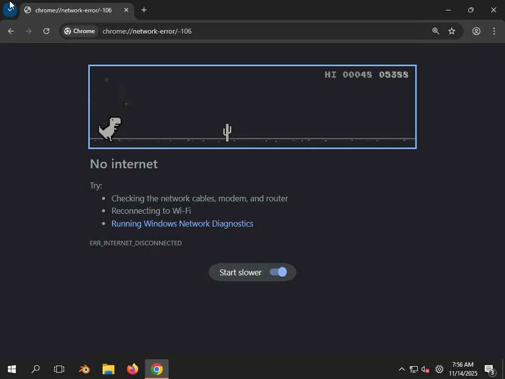Open the zoom magnifier icon in address bar
Image resolution: width=505 pixels, height=379 pixels.
click(436, 31)
